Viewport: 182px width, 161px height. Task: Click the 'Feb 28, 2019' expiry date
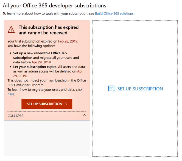[68, 41]
